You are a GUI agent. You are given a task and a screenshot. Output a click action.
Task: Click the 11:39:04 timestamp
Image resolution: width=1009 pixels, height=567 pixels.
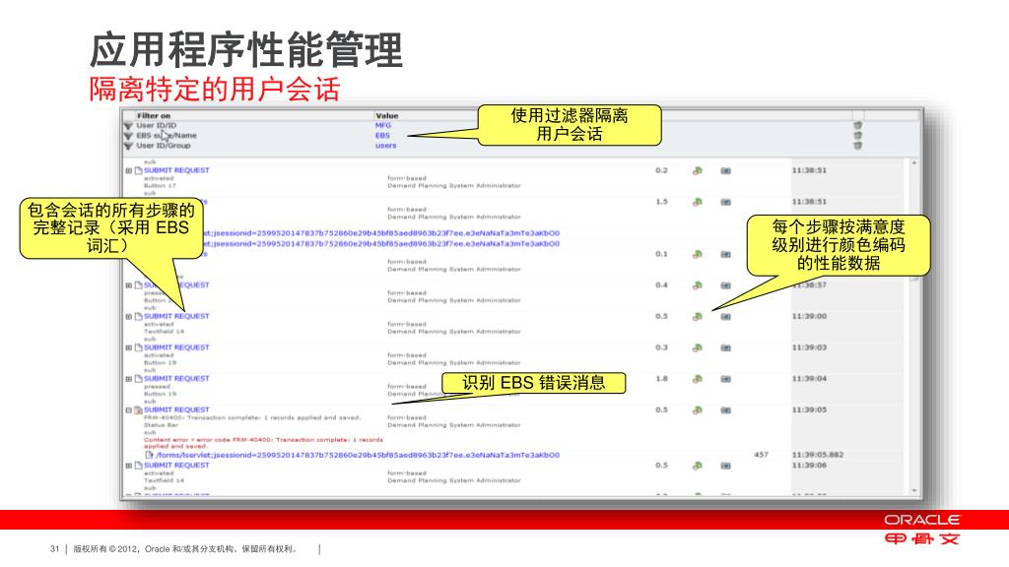pyautogui.click(x=809, y=379)
